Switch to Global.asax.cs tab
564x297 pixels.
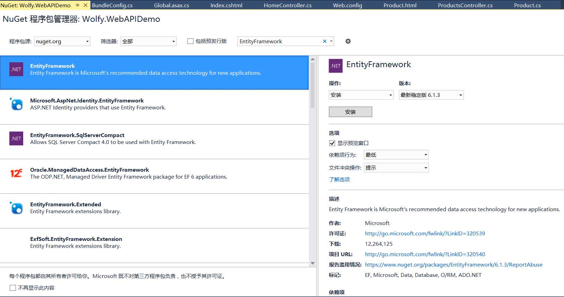pyautogui.click(x=171, y=5)
